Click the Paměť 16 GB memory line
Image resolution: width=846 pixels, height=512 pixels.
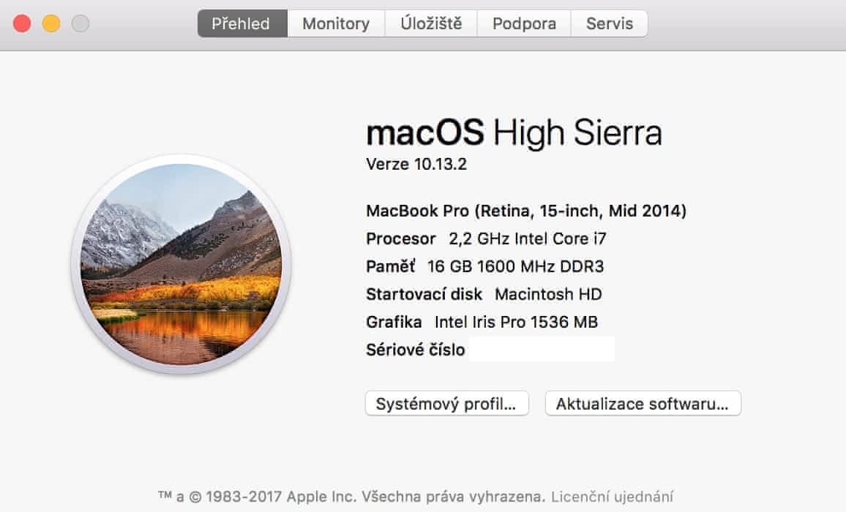(x=484, y=266)
